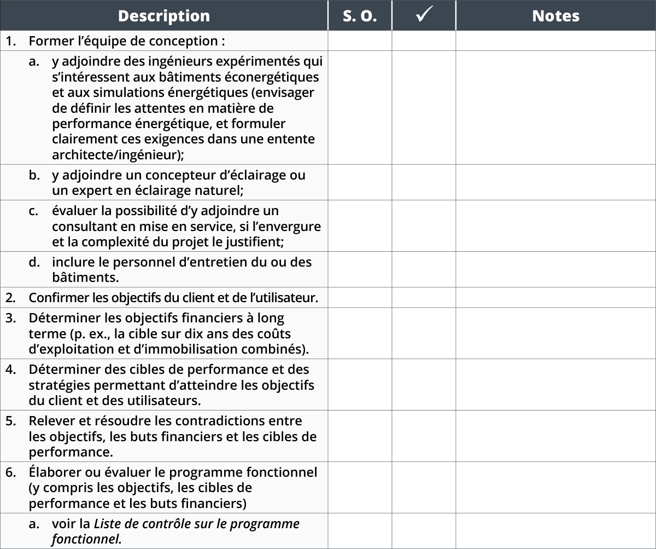Click the Notes cell for 'Confirmer les objectifs'
The width and height of the screenshot is (656, 549).
555,297
